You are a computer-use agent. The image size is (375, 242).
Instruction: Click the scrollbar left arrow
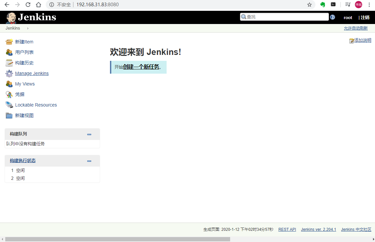coord(2,239)
